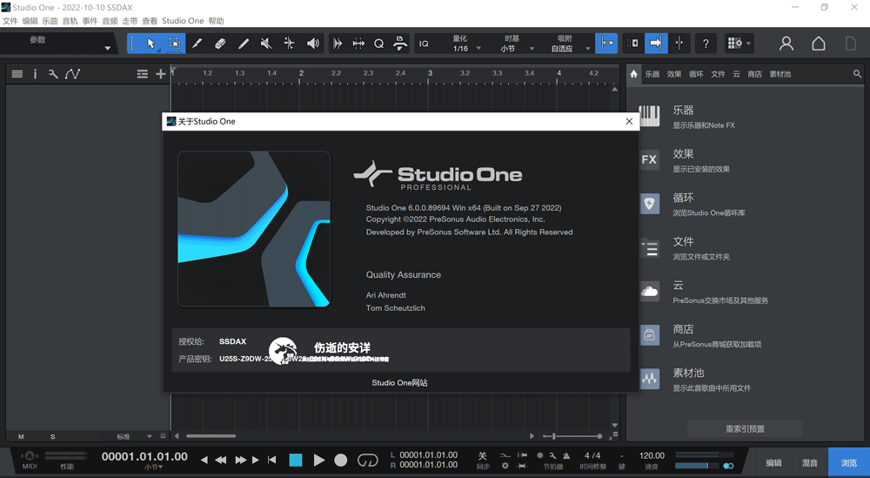Toggle Snap to grid button

pyautogui.click(x=606, y=44)
